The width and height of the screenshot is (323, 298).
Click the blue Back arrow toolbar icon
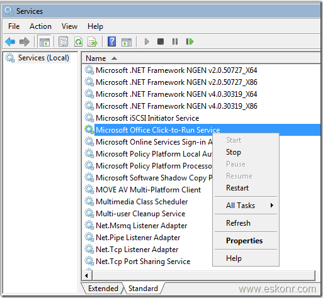click(10, 41)
